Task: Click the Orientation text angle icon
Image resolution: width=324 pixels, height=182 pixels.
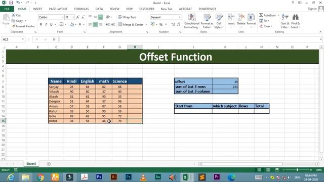Action: (108, 17)
